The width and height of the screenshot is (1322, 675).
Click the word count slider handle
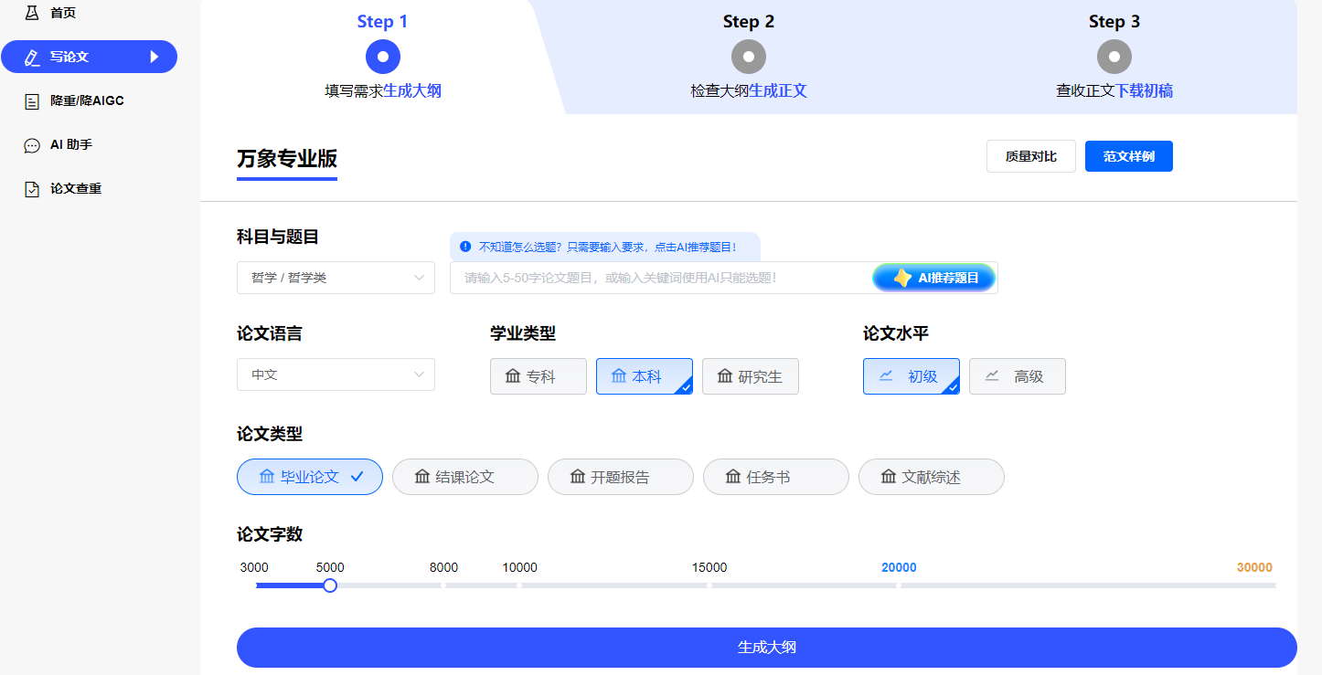point(330,585)
